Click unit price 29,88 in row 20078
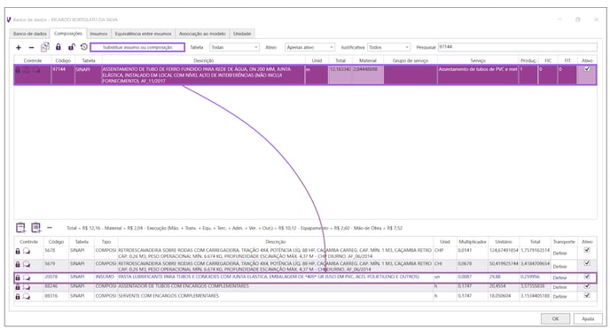Image resolution: width=610 pixels, height=328 pixels. tap(495, 277)
